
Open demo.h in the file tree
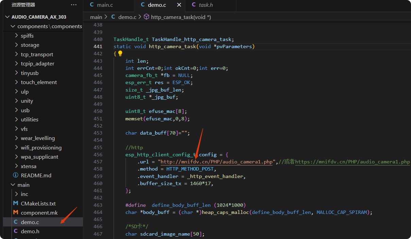(x=43, y=231)
